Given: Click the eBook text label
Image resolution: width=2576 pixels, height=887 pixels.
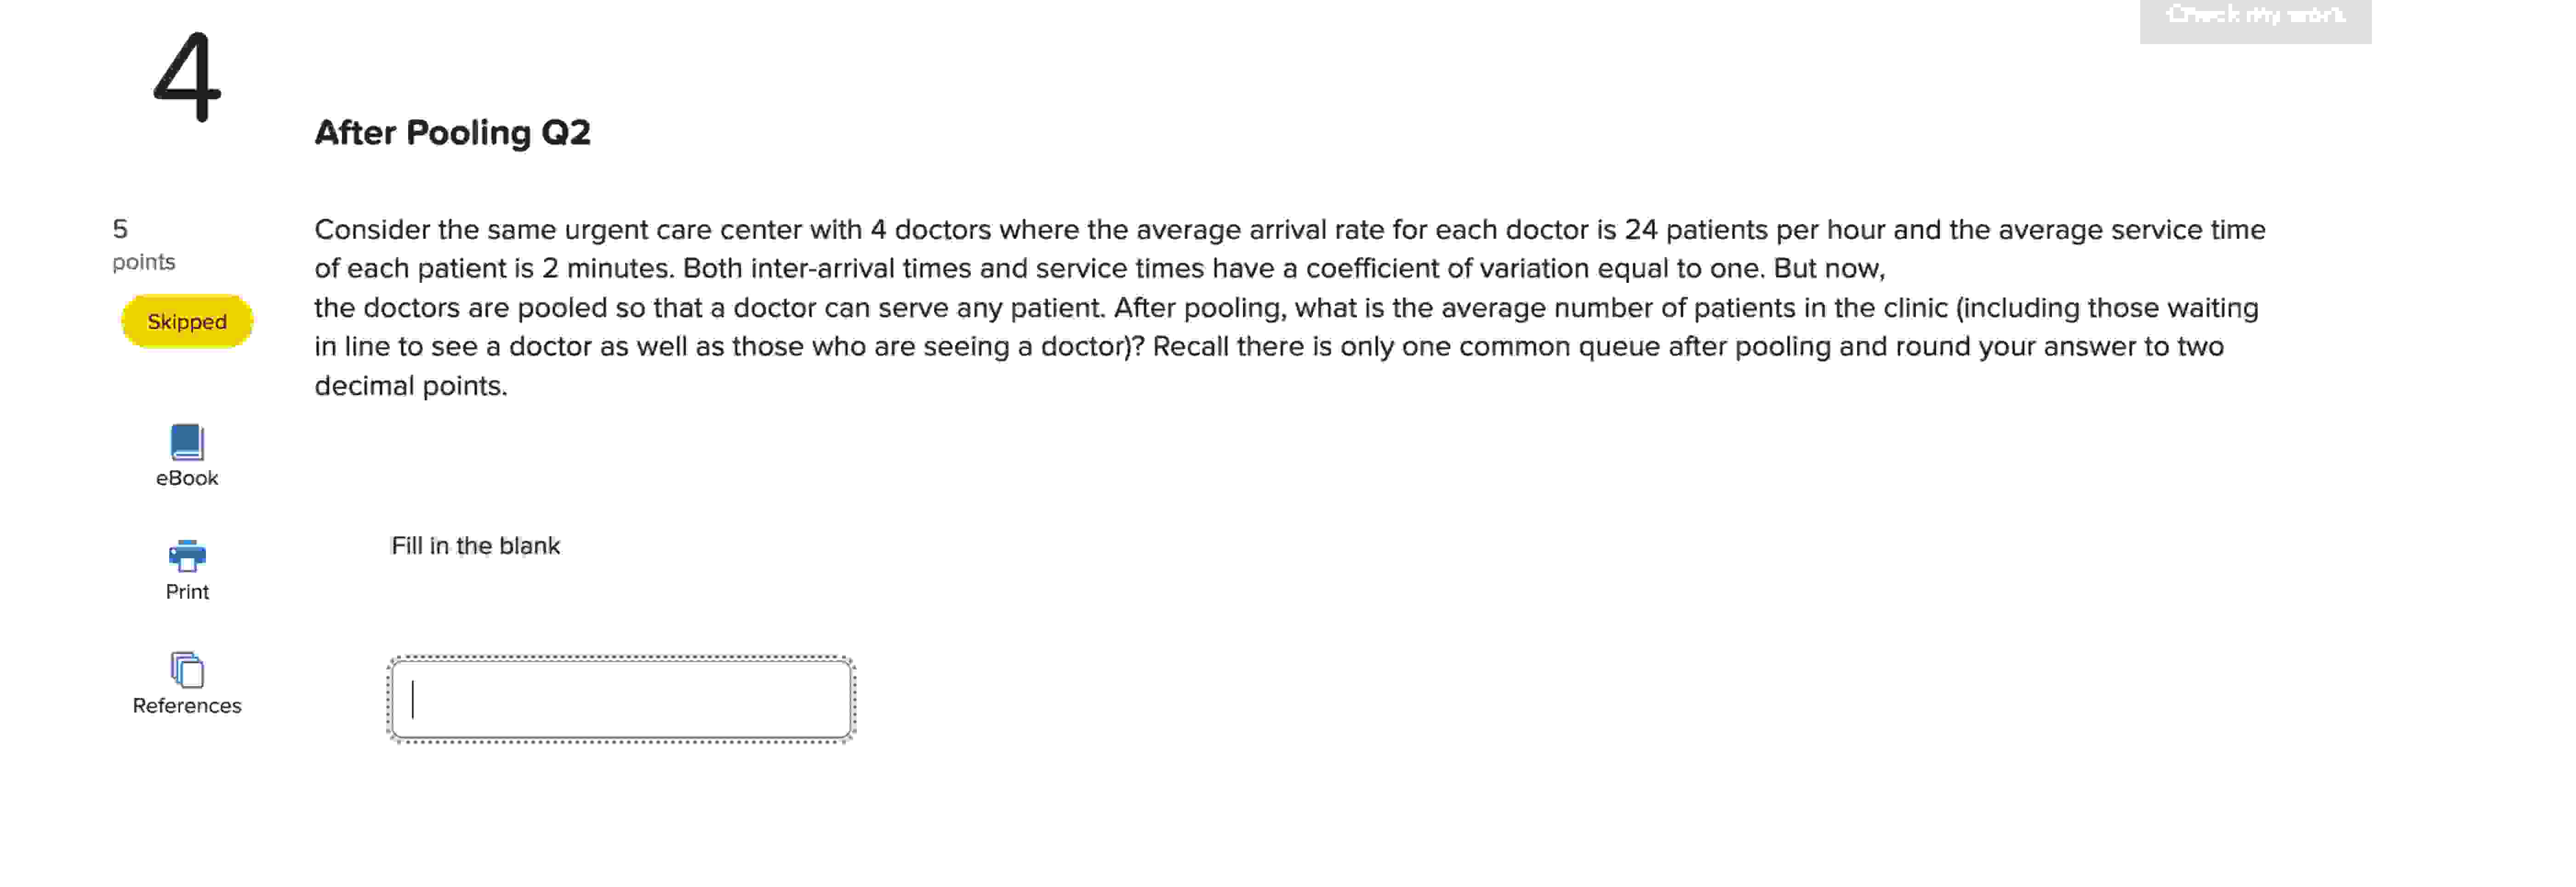Looking at the screenshot, I should 186,477.
